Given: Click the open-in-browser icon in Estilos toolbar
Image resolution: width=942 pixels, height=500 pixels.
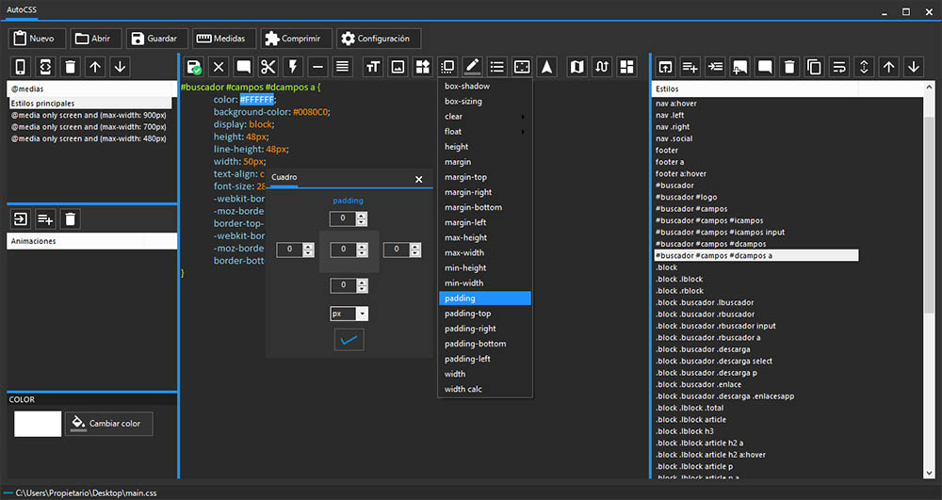Looking at the screenshot, I should 665,67.
